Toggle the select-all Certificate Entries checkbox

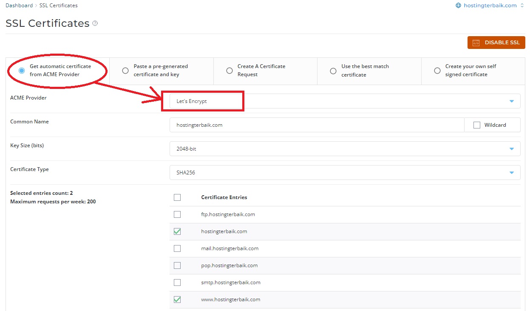click(177, 197)
